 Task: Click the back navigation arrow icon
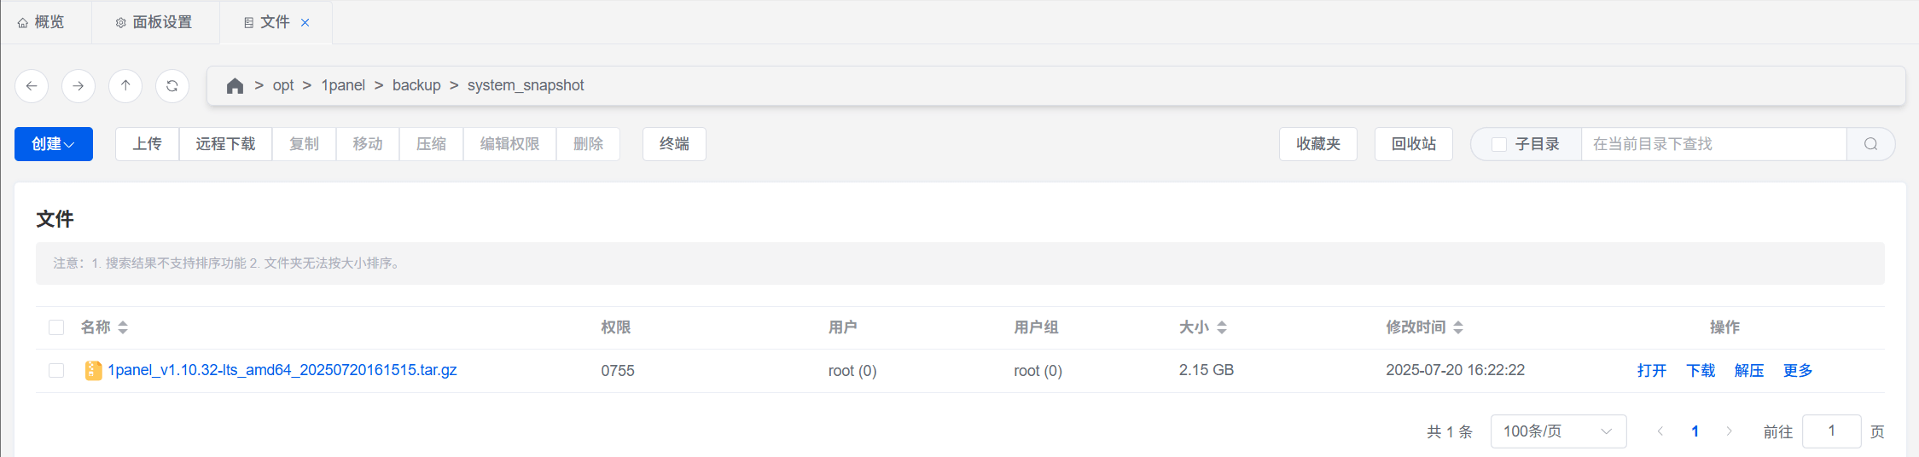pos(32,86)
